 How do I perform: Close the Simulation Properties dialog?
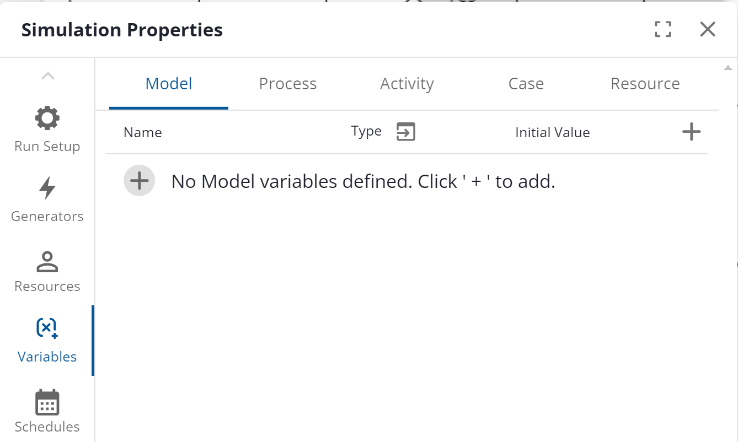[x=708, y=29]
